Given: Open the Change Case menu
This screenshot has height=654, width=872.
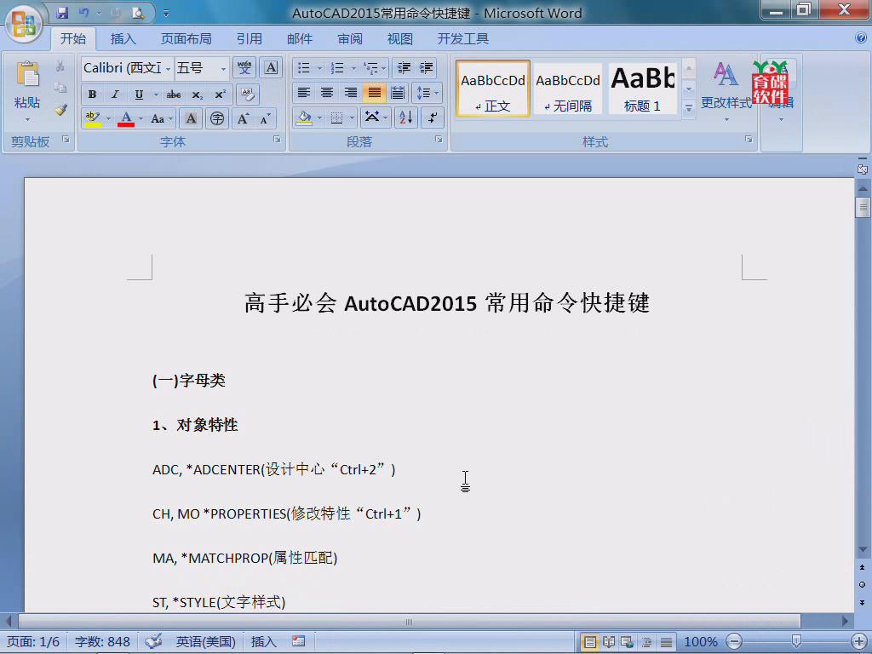Looking at the screenshot, I should [161, 118].
